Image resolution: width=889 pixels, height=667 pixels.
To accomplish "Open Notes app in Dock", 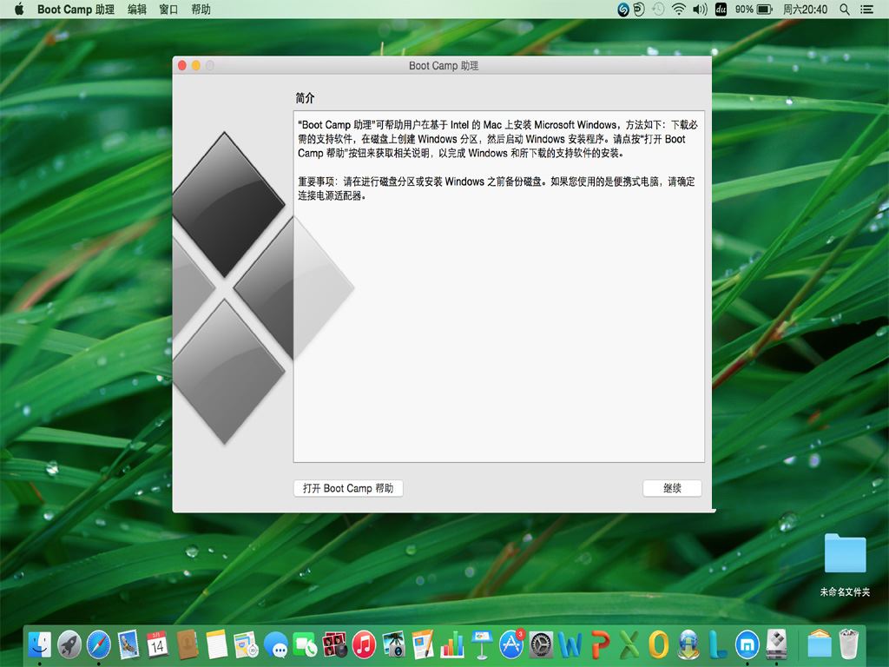I will pyautogui.click(x=216, y=644).
